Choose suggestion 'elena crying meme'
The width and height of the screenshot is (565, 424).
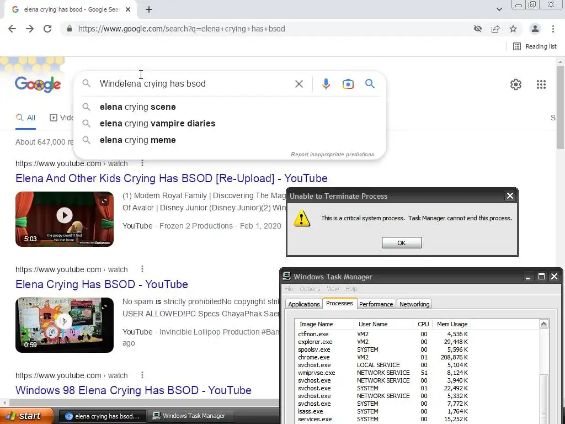click(230, 140)
